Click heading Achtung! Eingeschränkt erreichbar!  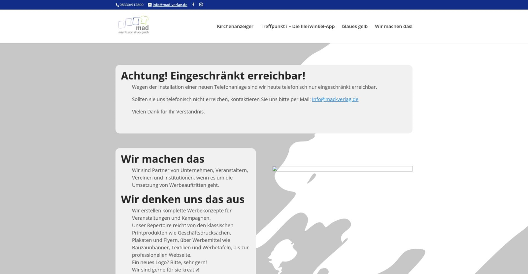[x=213, y=76]
